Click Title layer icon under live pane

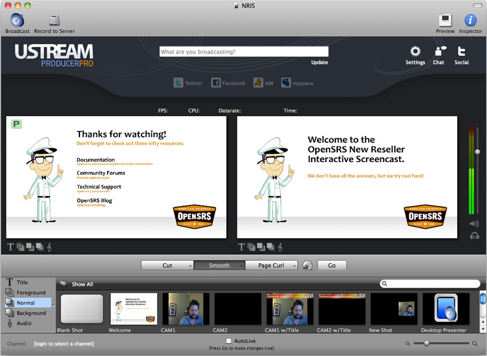pos(241,247)
